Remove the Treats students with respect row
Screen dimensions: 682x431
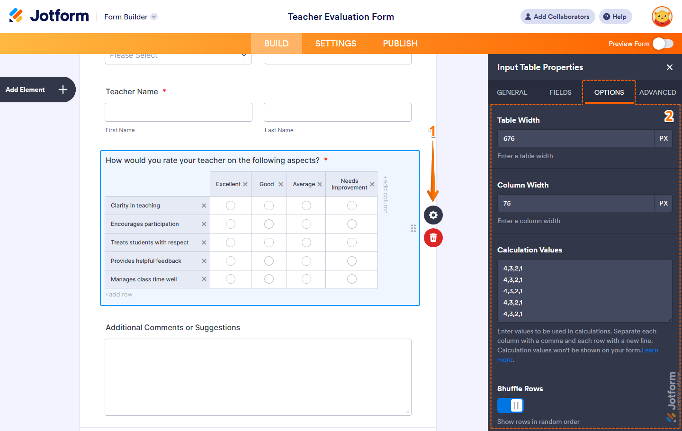pos(204,242)
